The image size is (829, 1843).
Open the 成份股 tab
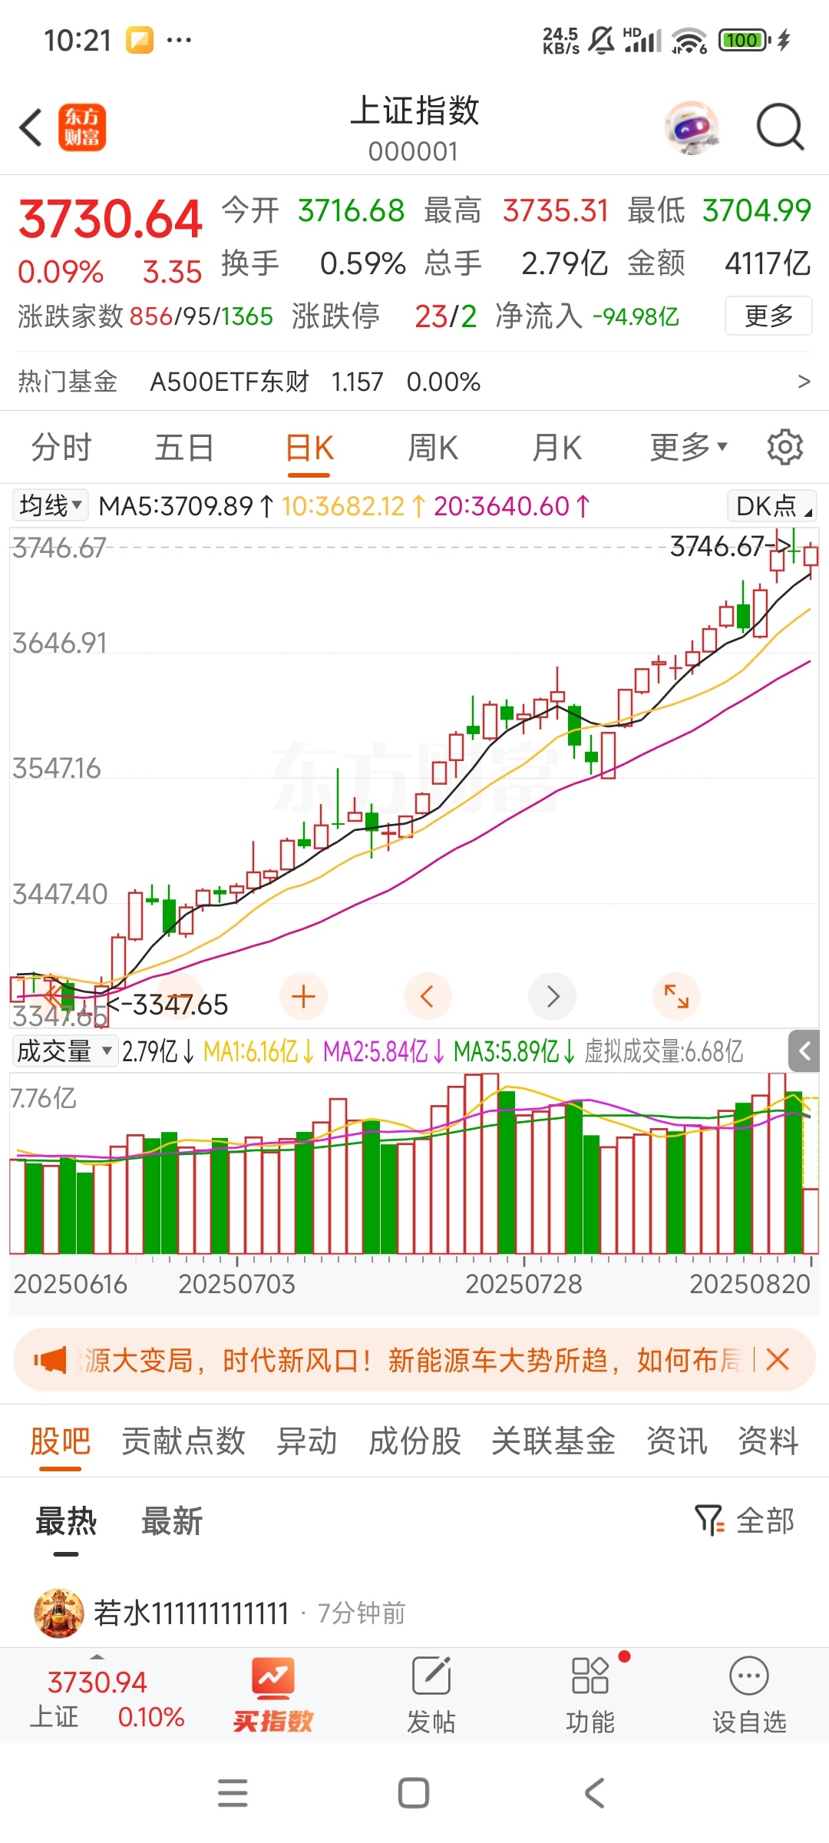pos(414,1441)
